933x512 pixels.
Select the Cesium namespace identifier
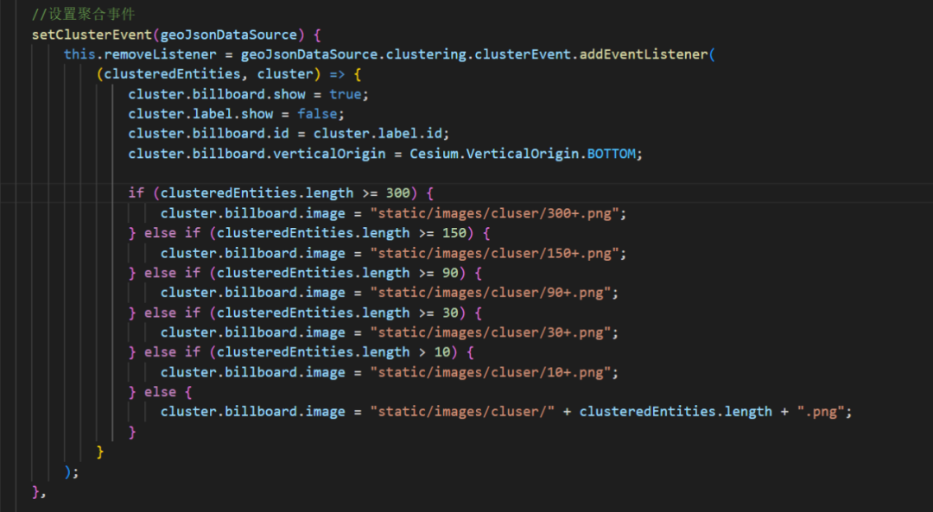[x=434, y=154]
